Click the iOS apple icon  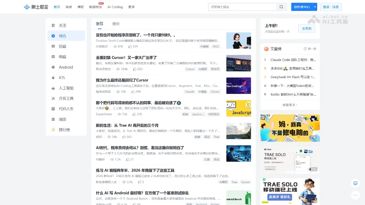pyautogui.click(x=53, y=77)
